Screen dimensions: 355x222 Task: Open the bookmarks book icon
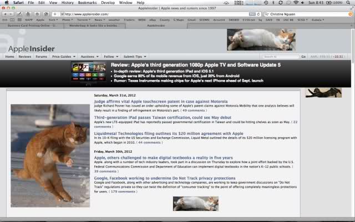[12, 20]
